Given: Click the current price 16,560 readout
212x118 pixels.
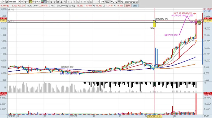Looking at the screenshot, I should 3,6.
